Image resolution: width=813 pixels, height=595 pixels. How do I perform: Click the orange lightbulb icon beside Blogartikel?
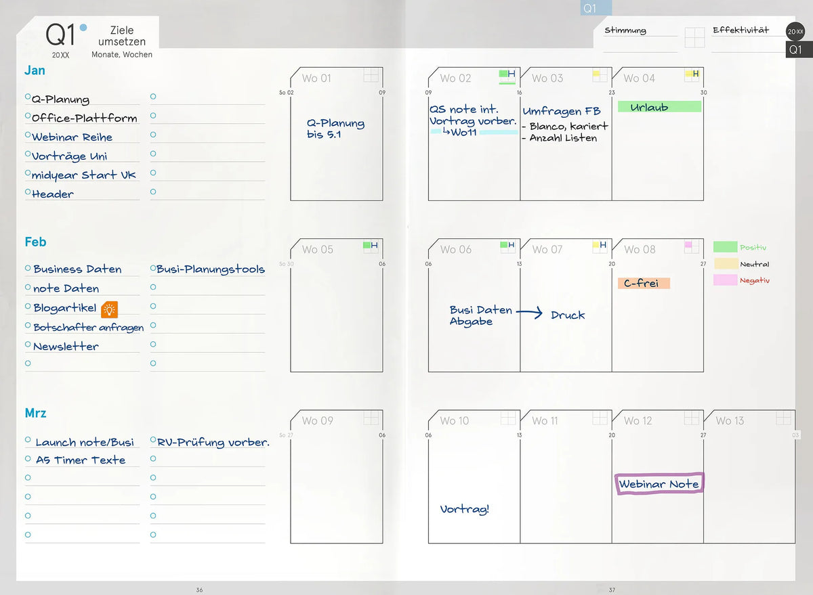(110, 309)
